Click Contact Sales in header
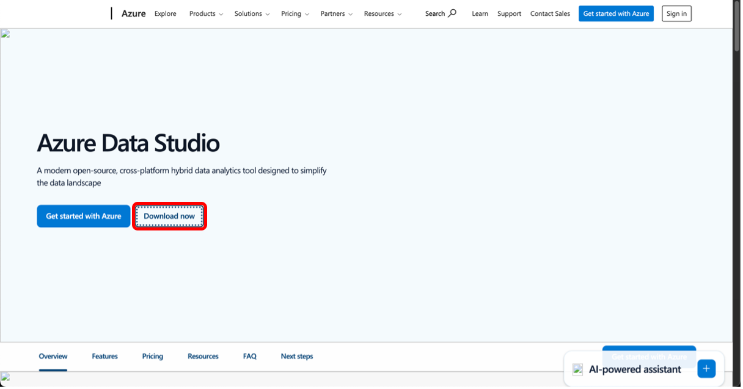 click(x=550, y=13)
